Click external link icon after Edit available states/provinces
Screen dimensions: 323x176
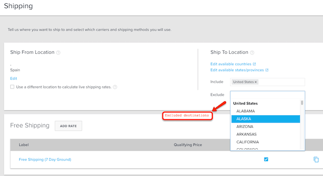[x=267, y=70]
